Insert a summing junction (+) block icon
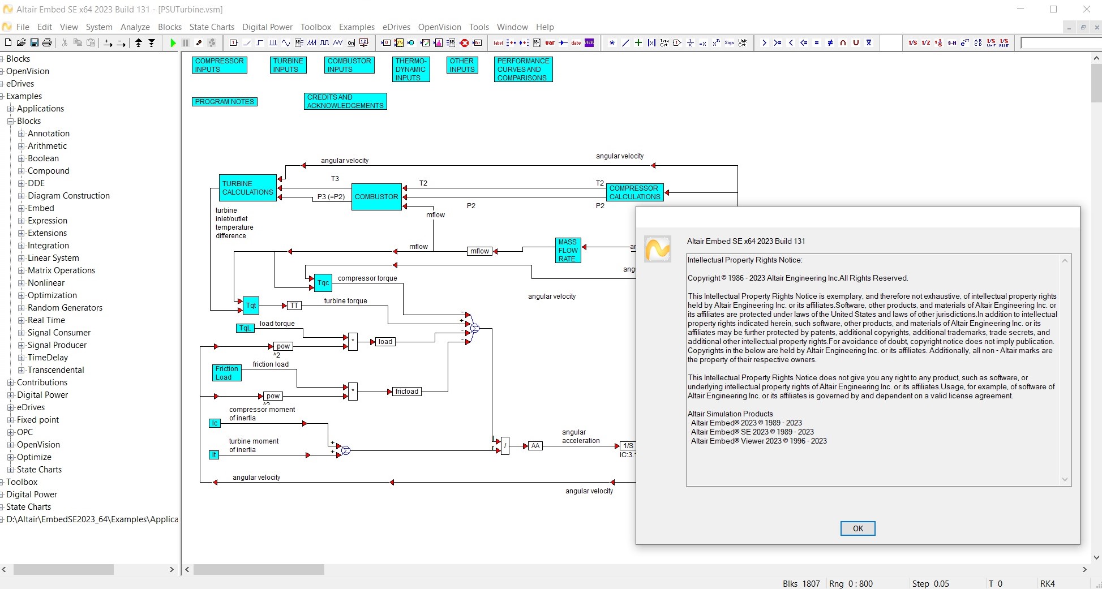This screenshot has width=1102, height=589. [638, 42]
